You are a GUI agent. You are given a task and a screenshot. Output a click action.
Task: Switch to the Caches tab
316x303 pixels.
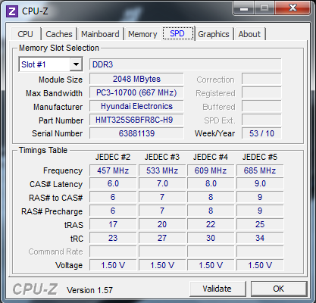click(59, 34)
